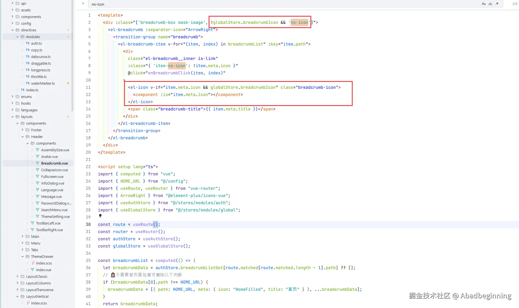Expand the Footer folder chevron

tap(23, 130)
